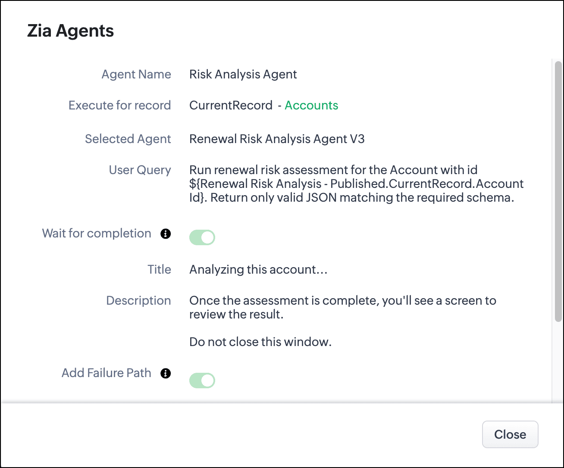The image size is (564, 468).
Task: Select the Risk Analysis Agent name value
Action: (243, 74)
